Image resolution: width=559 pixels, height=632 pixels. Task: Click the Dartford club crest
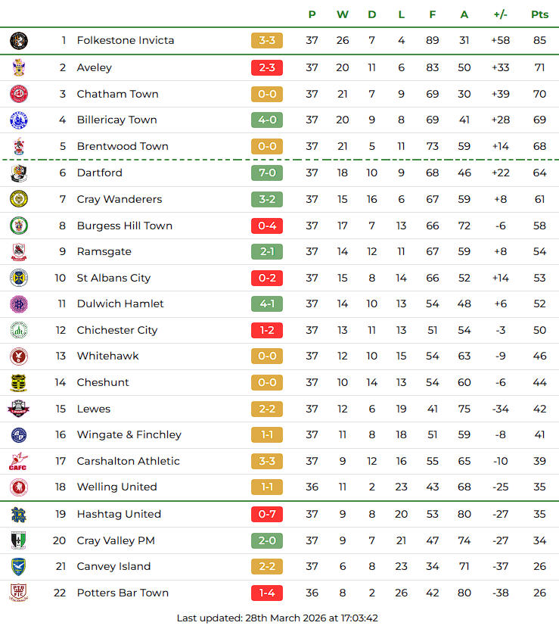19,173
